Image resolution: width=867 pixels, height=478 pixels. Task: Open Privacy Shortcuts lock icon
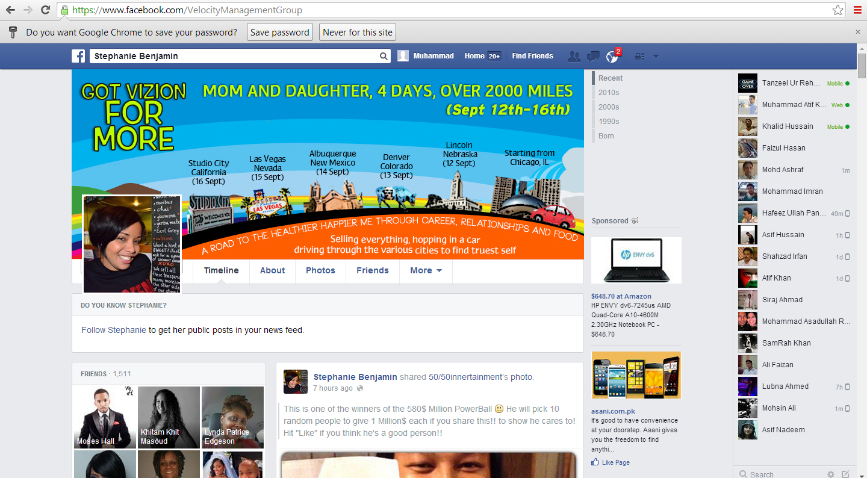640,56
